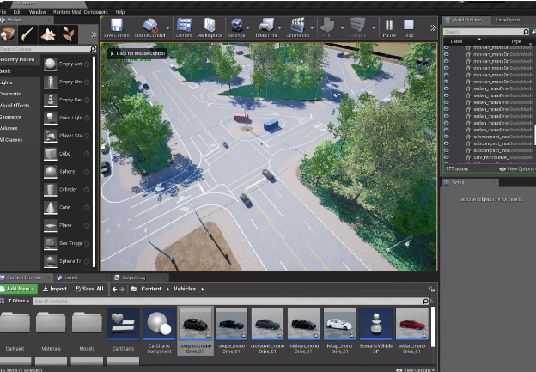The width and height of the screenshot is (536, 372).
Task: Open the Window menu
Action: pyautogui.click(x=38, y=12)
